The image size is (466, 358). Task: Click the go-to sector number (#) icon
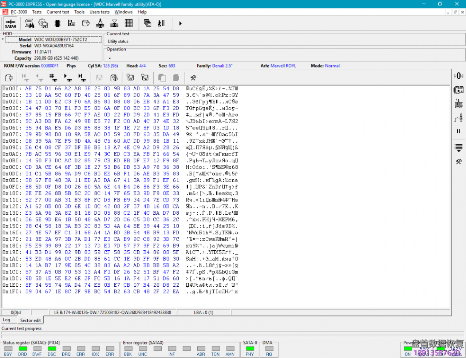pyautogui.click(x=53, y=77)
